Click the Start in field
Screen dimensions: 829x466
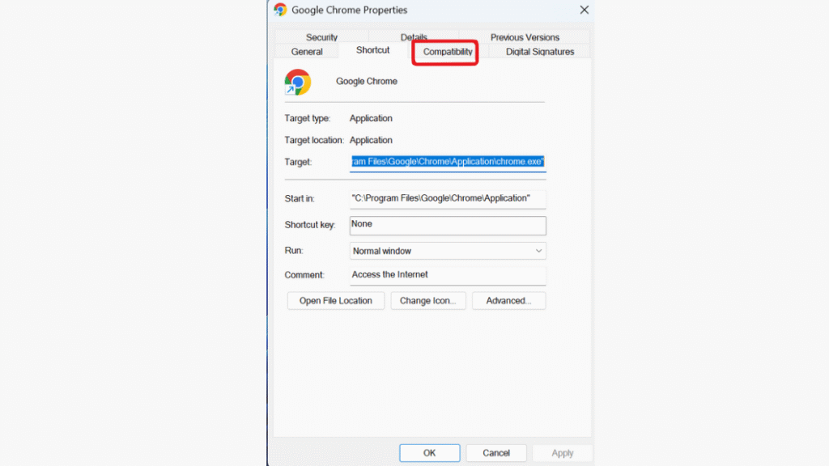[x=447, y=199]
